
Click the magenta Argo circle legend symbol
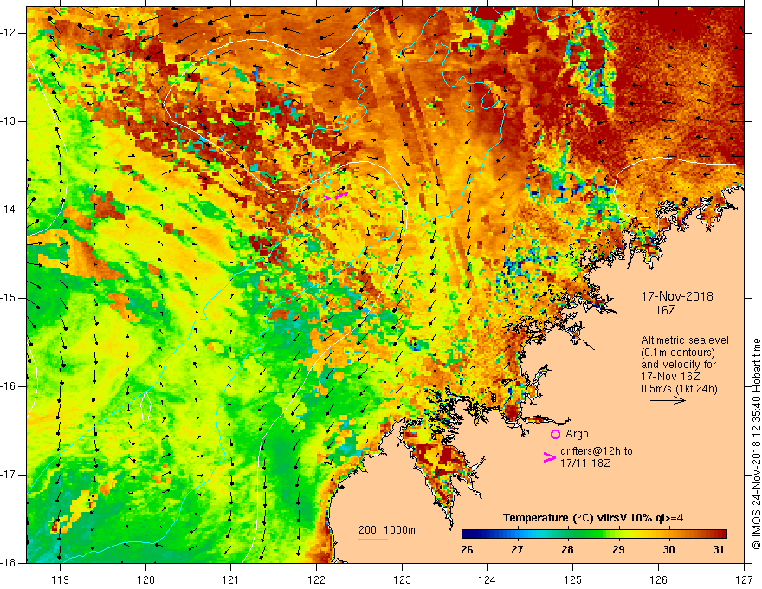[x=555, y=435]
